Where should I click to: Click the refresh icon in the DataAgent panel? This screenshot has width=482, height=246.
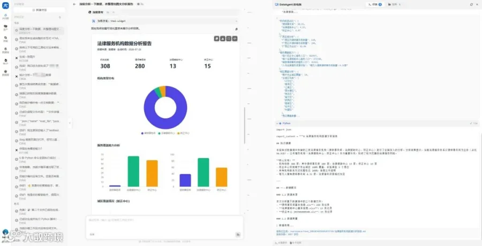pos(471,5)
